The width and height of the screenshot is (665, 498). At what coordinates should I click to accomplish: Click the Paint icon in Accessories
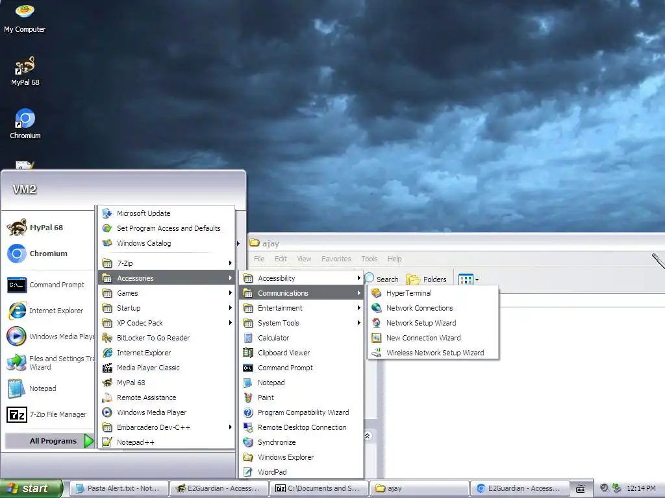248,397
